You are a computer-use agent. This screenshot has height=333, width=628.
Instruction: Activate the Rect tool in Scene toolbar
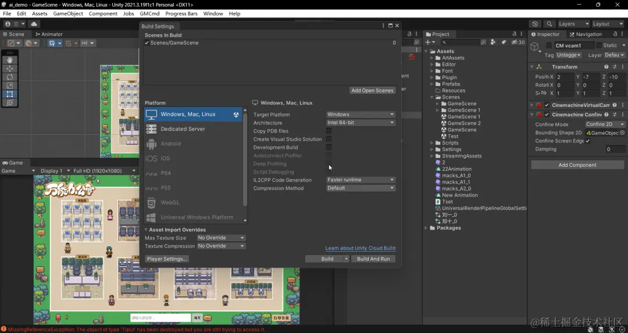tap(10, 94)
